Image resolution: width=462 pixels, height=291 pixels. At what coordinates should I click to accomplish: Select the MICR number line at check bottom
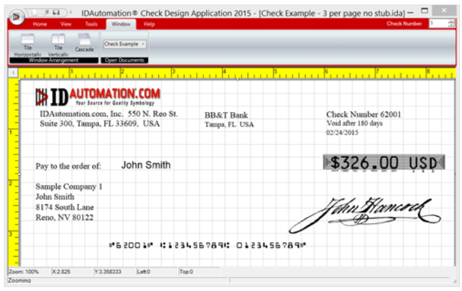pos(207,245)
